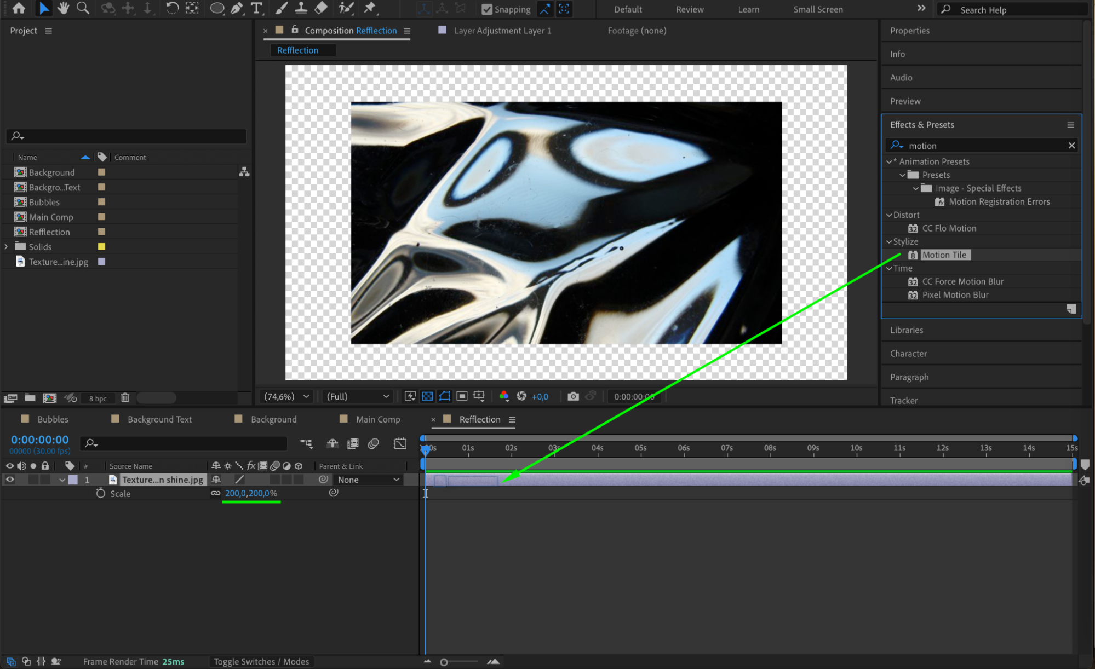Viewport: 1095px width, 670px height.
Task: Select the Pen tool
Action: (x=237, y=8)
